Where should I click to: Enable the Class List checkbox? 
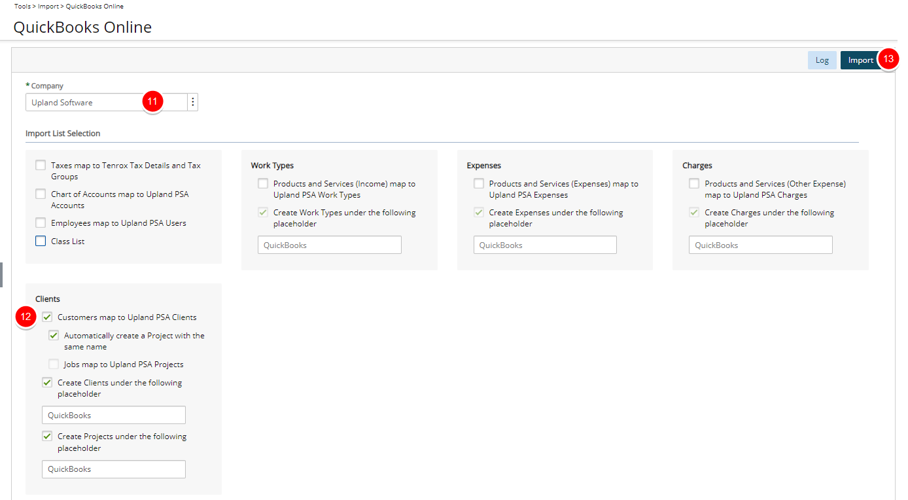(x=41, y=241)
